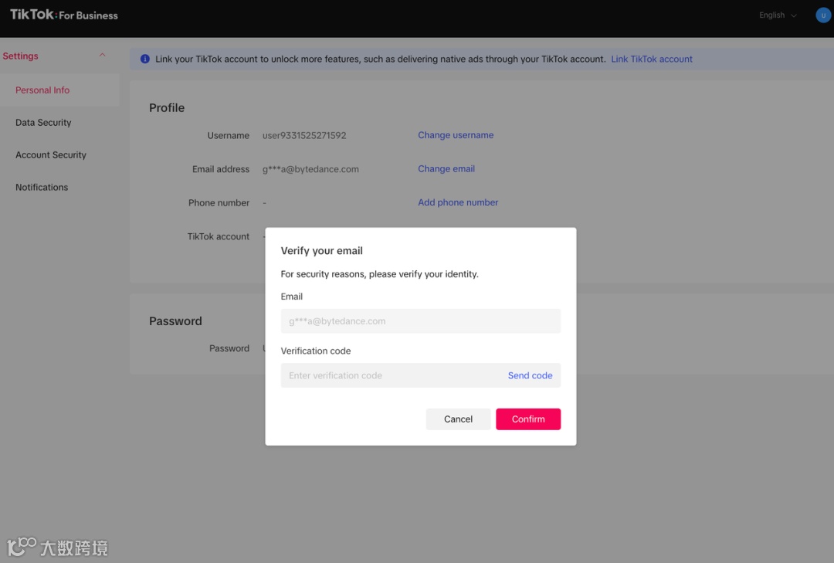Open Notifications settings
The width and height of the screenshot is (834, 563).
[x=42, y=188]
